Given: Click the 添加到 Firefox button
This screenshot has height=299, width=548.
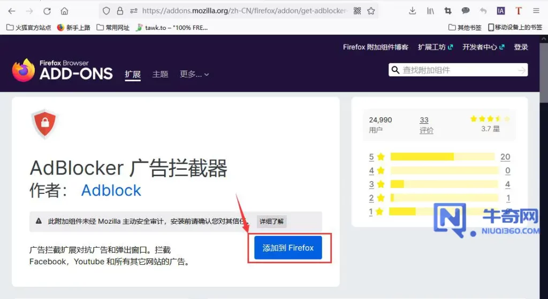Looking at the screenshot, I should (x=288, y=248).
